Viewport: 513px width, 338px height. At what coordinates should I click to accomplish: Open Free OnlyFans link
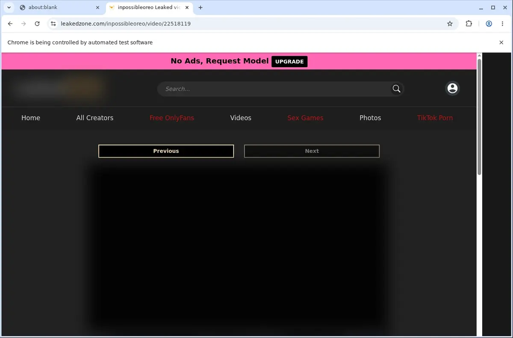172,118
